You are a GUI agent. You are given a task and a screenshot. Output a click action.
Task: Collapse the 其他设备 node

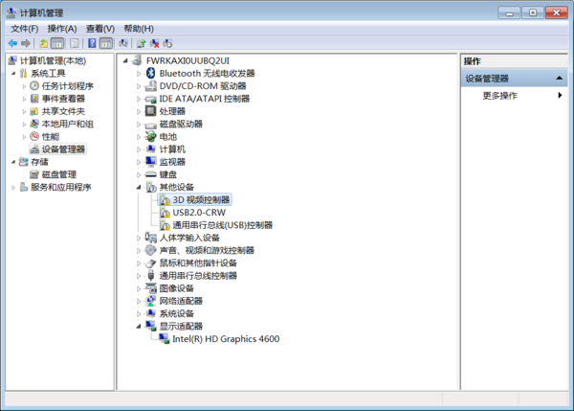pyautogui.click(x=139, y=188)
